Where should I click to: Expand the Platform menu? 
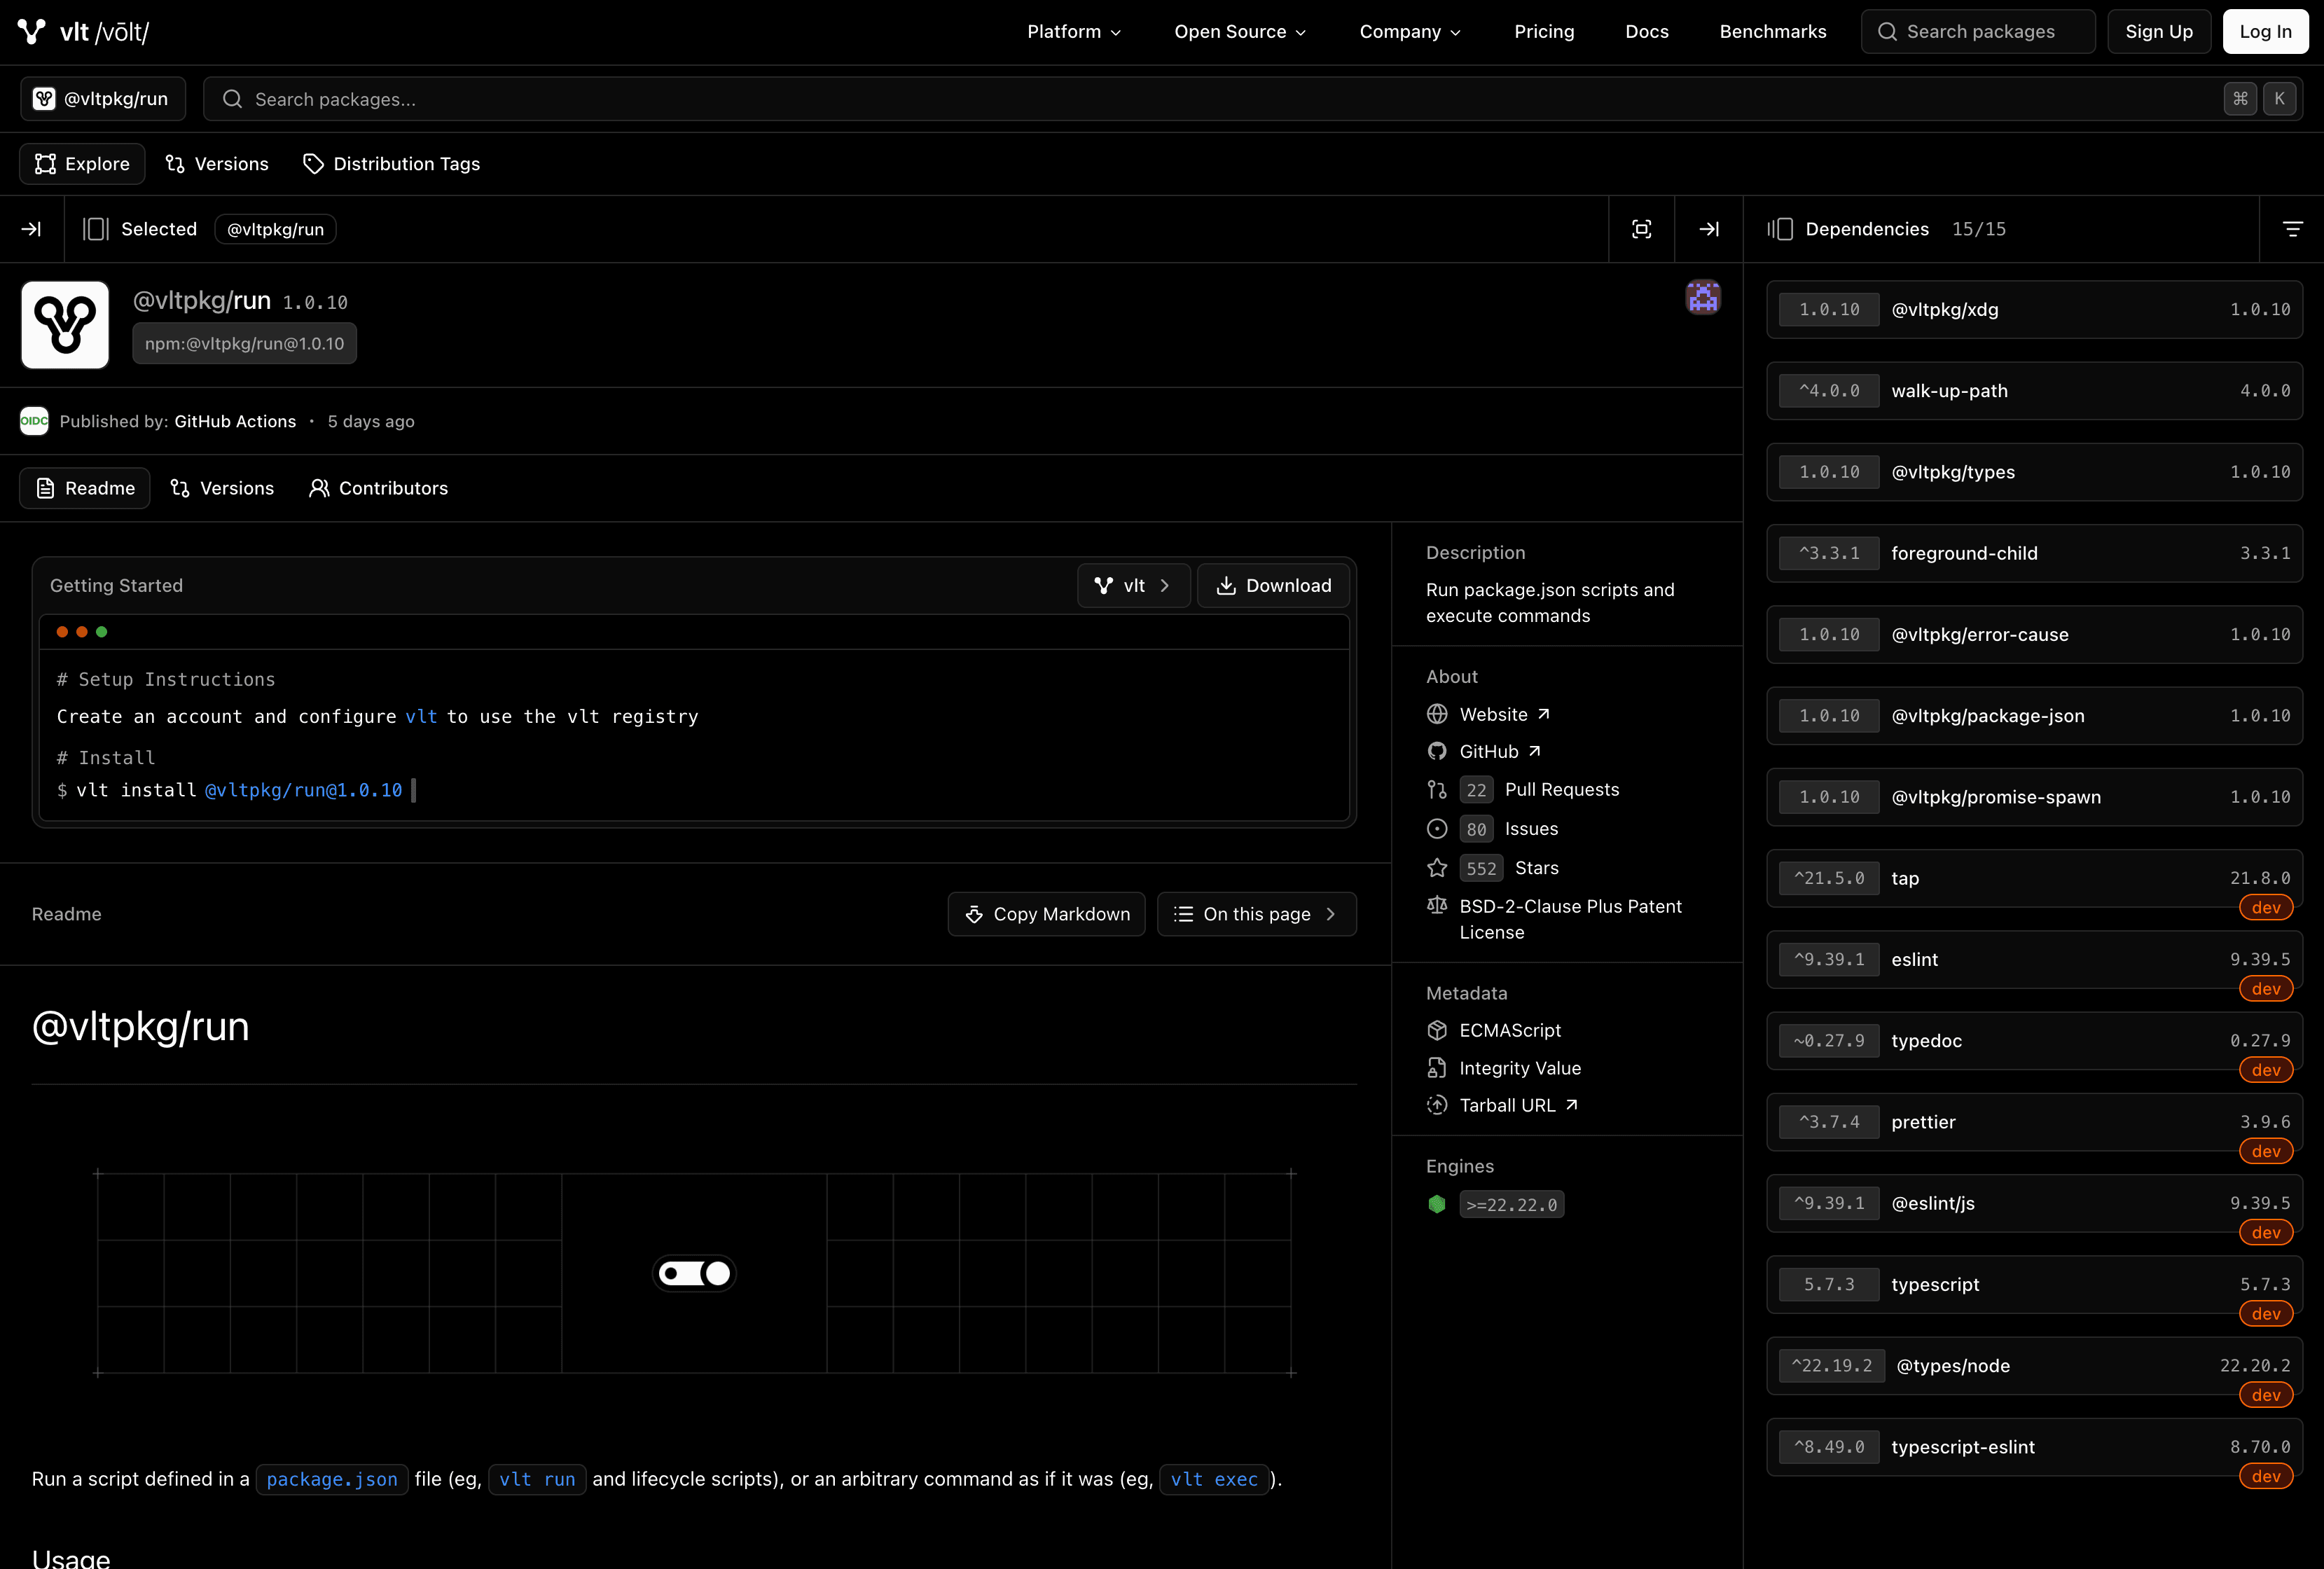click(x=1074, y=32)
